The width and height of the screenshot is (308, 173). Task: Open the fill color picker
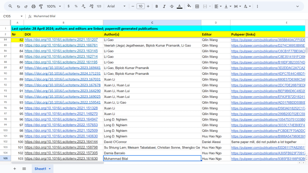pos(189,6)
